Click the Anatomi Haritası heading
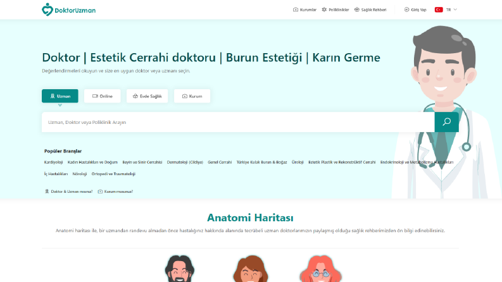 pos(250,218)
